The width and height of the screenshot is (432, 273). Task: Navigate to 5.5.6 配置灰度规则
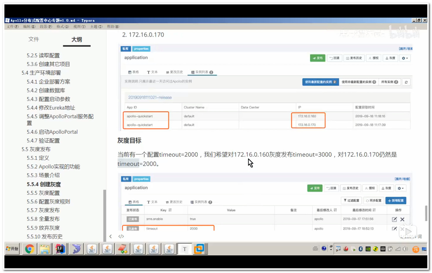(x=48, y=201)
